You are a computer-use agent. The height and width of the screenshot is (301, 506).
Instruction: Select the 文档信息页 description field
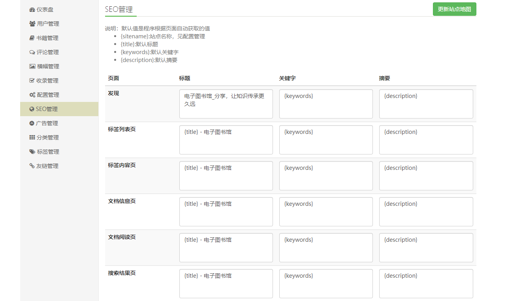click(x=426, y=212)
